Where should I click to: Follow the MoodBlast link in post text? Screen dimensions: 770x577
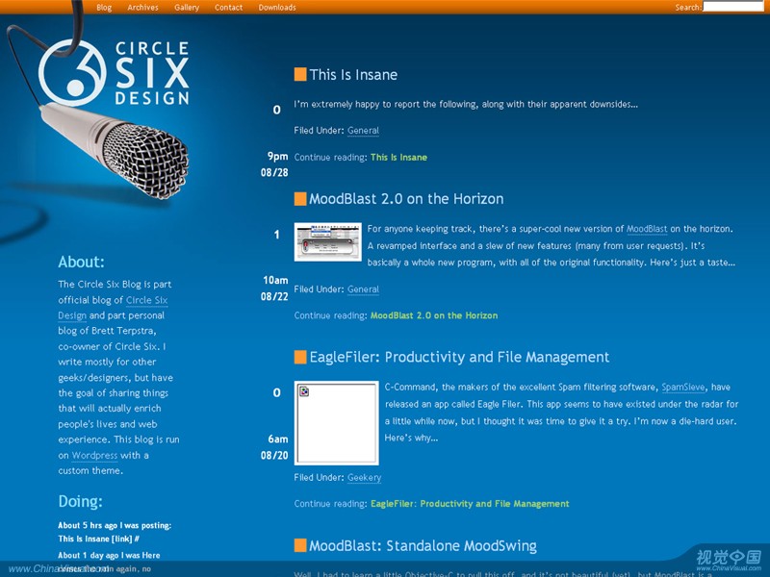coord(647,229)
